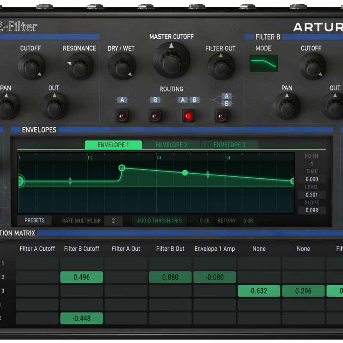Click the Time value 0.000

pos(312,179)
